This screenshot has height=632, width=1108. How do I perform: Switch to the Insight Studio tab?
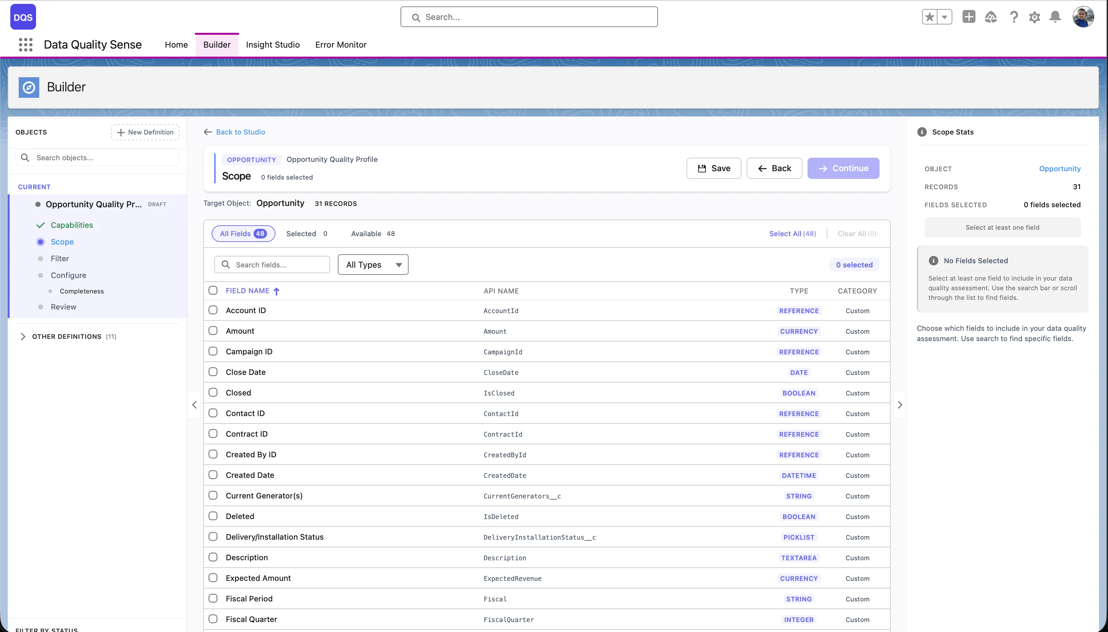[272, 44]
